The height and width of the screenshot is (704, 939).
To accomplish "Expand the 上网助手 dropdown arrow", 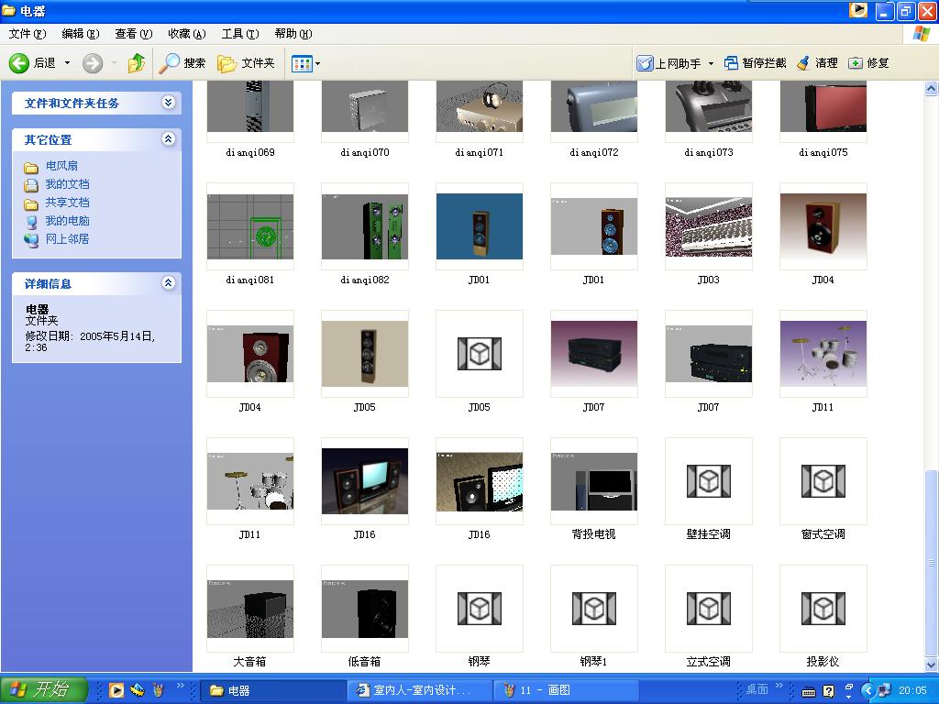I will (x=711, y=63).
